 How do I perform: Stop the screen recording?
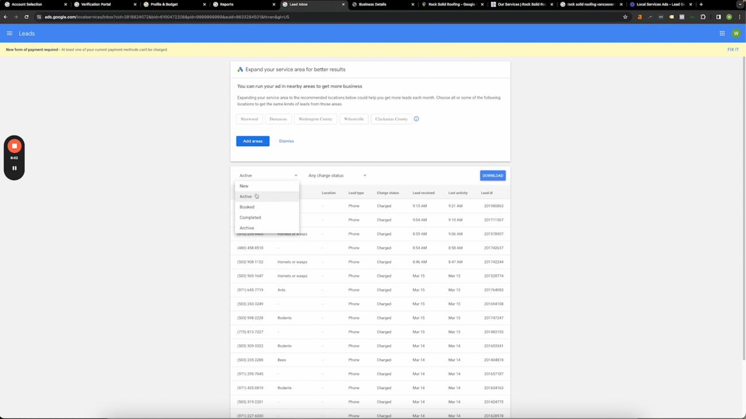pos(14,146)
